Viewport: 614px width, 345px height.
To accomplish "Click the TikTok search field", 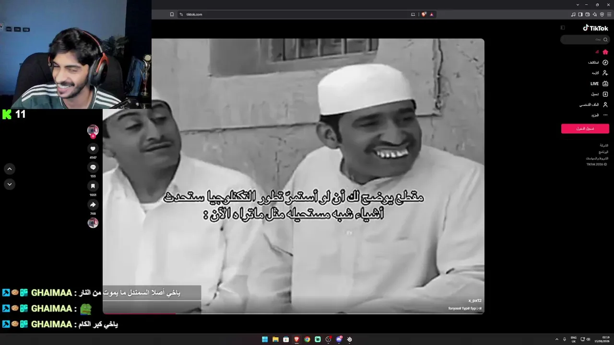I will 585,39.
